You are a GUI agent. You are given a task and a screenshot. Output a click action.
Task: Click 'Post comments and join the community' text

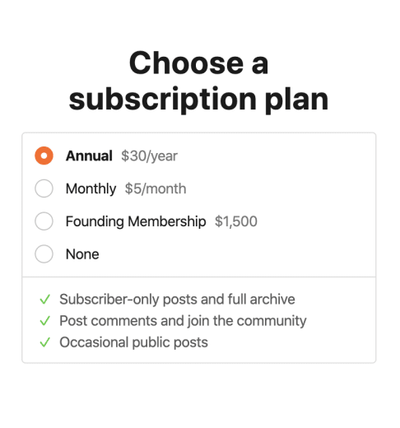183,321
